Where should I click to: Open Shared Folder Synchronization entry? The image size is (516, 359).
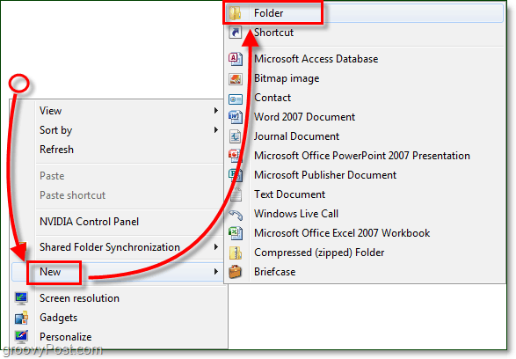pos(118,247)
